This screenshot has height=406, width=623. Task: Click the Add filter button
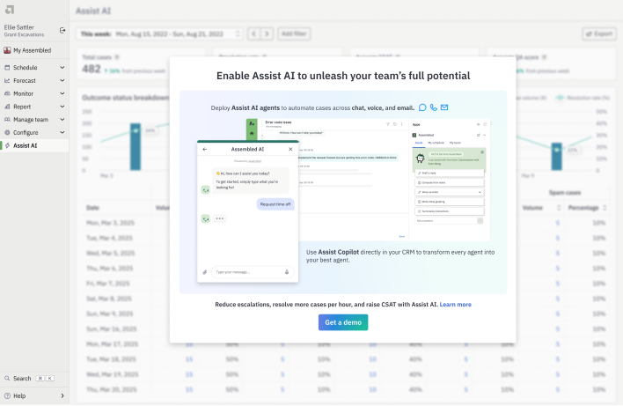pos(294,34)
